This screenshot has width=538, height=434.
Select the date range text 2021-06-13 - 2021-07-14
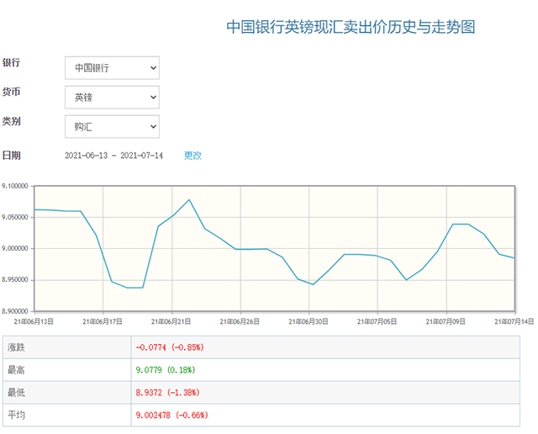point(113,156)
